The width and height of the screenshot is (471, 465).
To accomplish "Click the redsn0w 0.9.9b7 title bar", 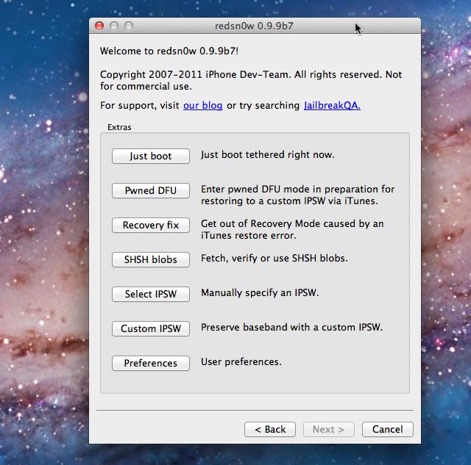I will click(x=255, y=26).
